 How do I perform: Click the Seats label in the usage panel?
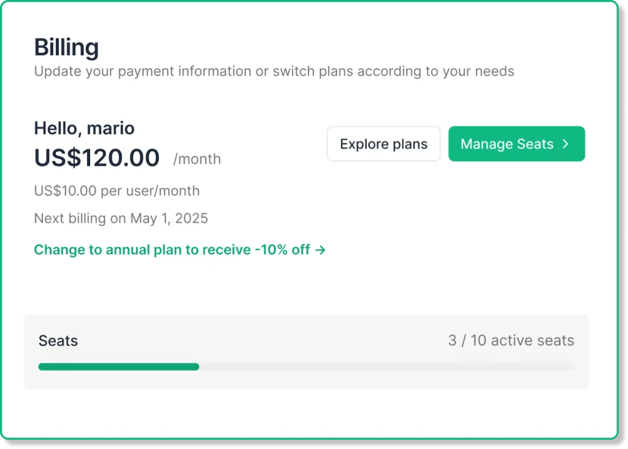pyautogui.click(x=58, y=341)
